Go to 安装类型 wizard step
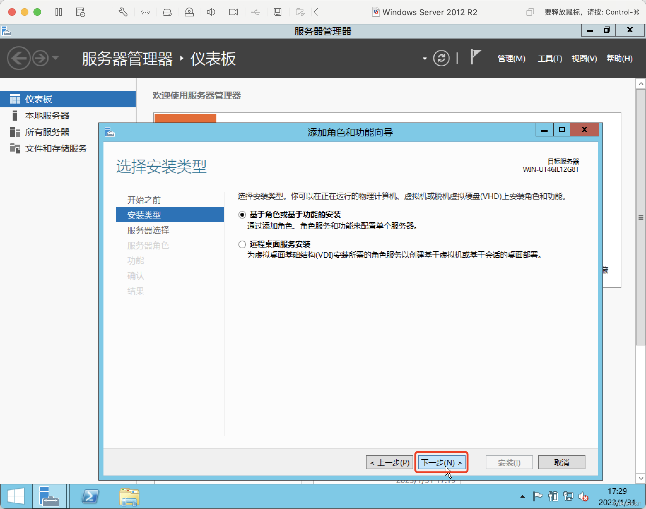Viewport: 646px width, 509px height. click(170, 215)
